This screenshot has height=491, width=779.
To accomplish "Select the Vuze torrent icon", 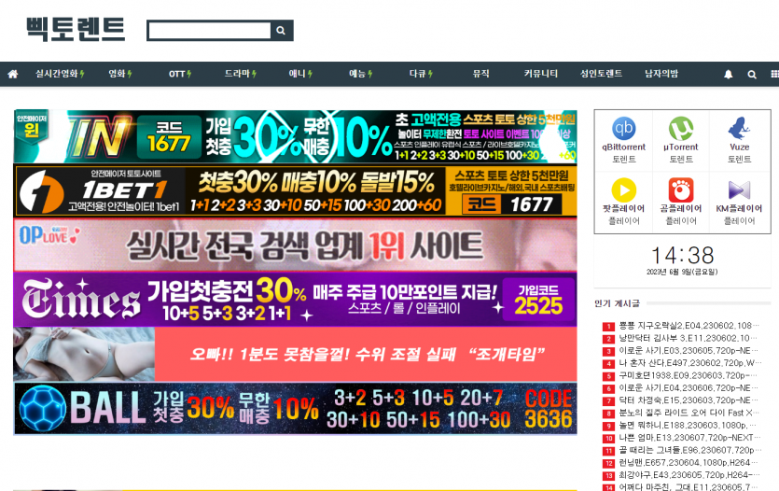I will coord(739,129).
